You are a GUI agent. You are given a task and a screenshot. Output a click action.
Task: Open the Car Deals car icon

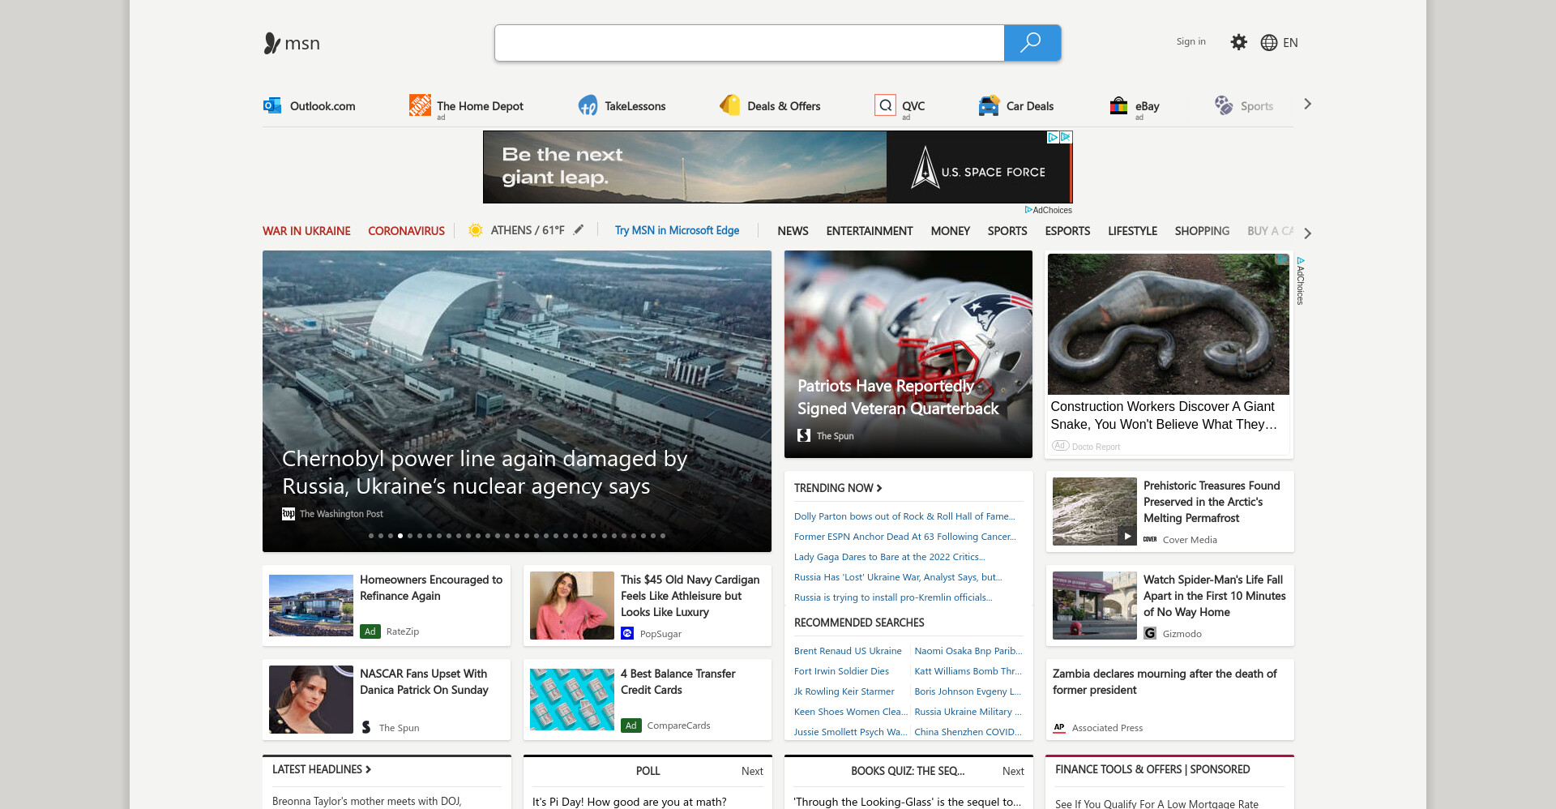(x=989, y=105)
